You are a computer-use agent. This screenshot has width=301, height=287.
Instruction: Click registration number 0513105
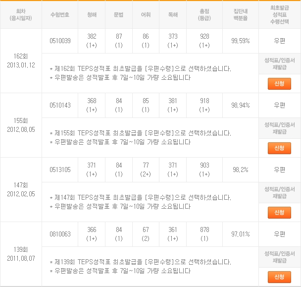(x=60, y=170)
